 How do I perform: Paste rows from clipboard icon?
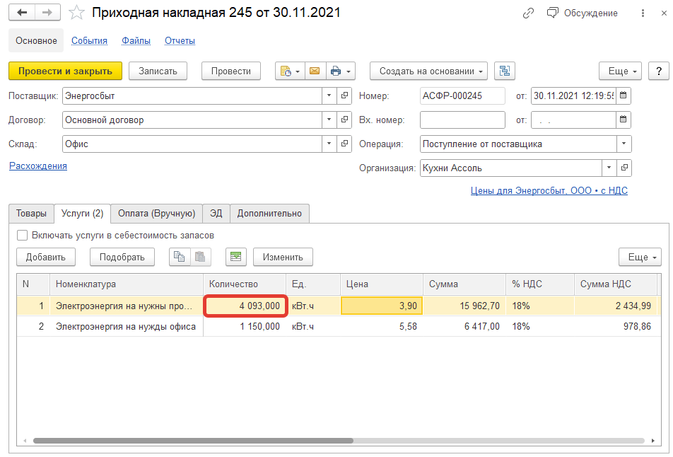coord(200,257)
